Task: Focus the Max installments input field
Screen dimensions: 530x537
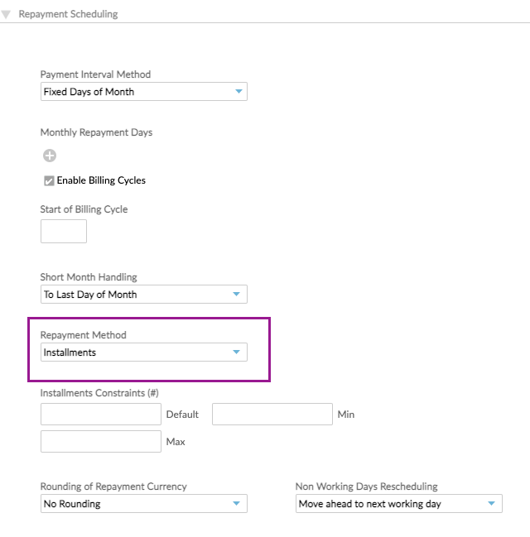Action: (100, 441)
